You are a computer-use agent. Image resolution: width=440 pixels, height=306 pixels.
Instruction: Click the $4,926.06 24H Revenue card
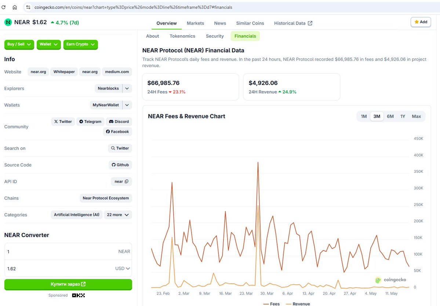(291, 87)
